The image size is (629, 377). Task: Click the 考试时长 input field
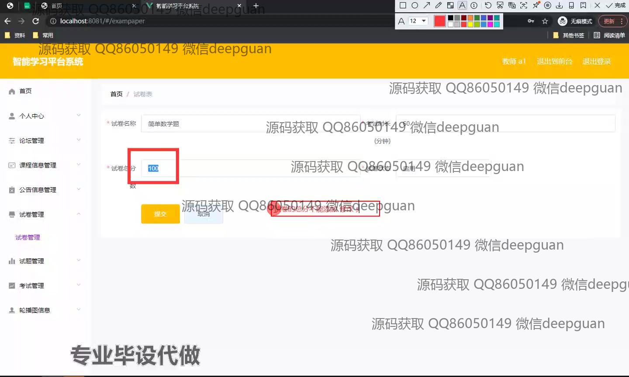click(505, 123)
